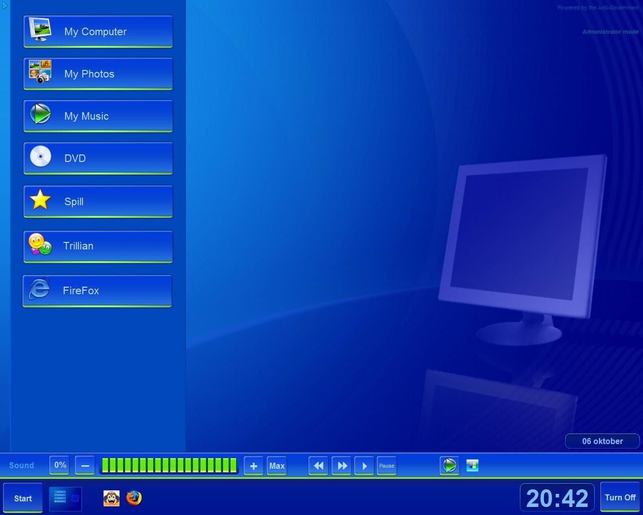Click the Turn Off button

(620, 497)
